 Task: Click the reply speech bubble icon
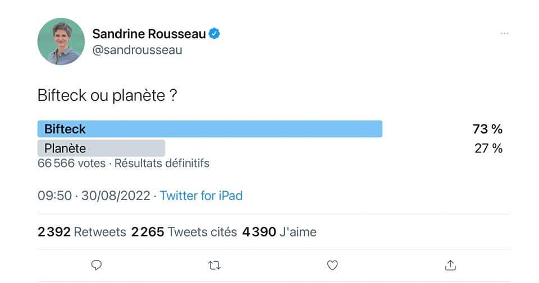[96, 265]
